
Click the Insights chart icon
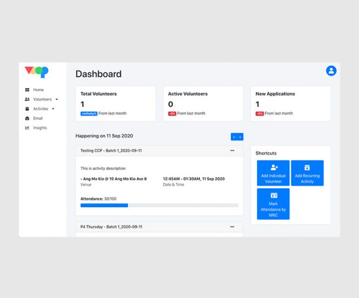(27, 128)
